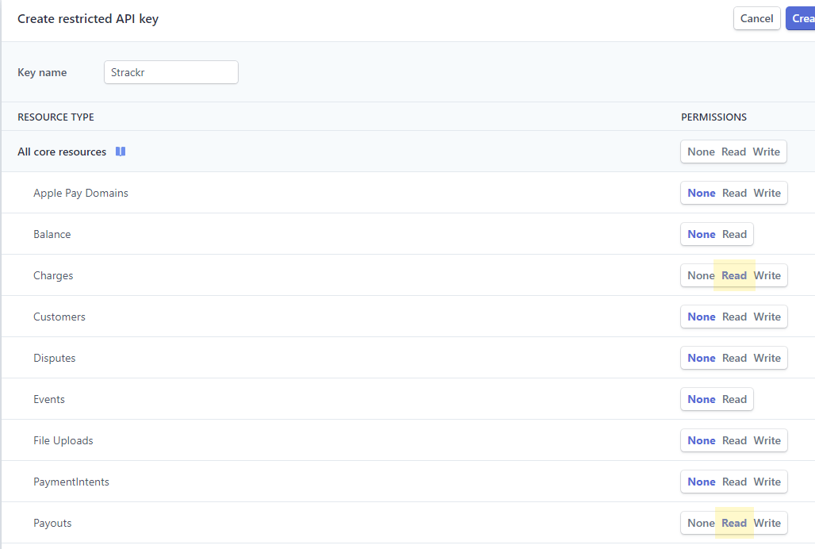The height and width of the screenshot is (549, 815).
Task: Select None for Balance
Action: click(702, 235)
